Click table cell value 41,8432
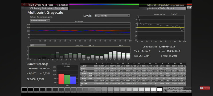Viewport: 213px width, 96px height. tap(181, 71)
